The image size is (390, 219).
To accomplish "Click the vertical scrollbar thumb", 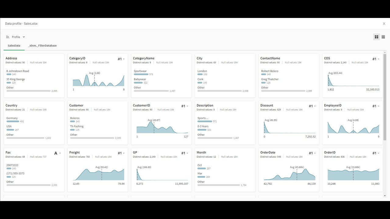I will 385,97.
